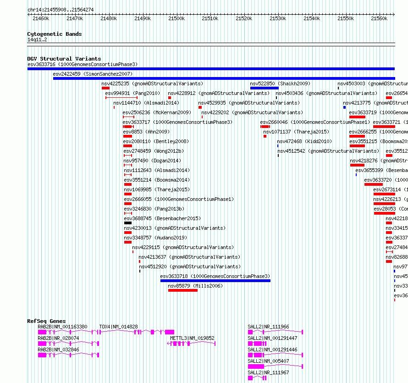
Task: Select esv3655399 variant label
Action: click(382, 170)
